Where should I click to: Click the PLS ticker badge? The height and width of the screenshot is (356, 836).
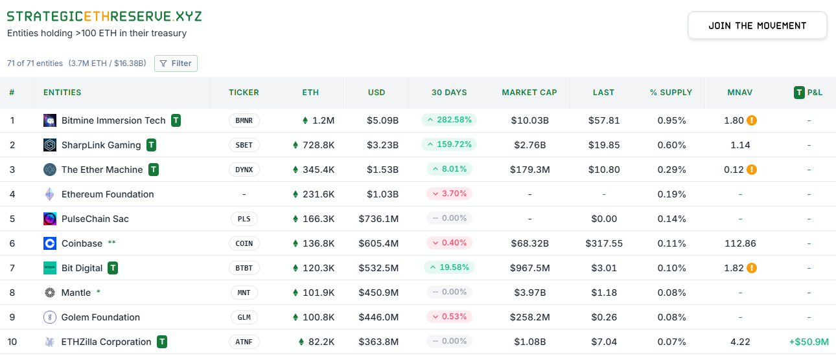(244, 219)
